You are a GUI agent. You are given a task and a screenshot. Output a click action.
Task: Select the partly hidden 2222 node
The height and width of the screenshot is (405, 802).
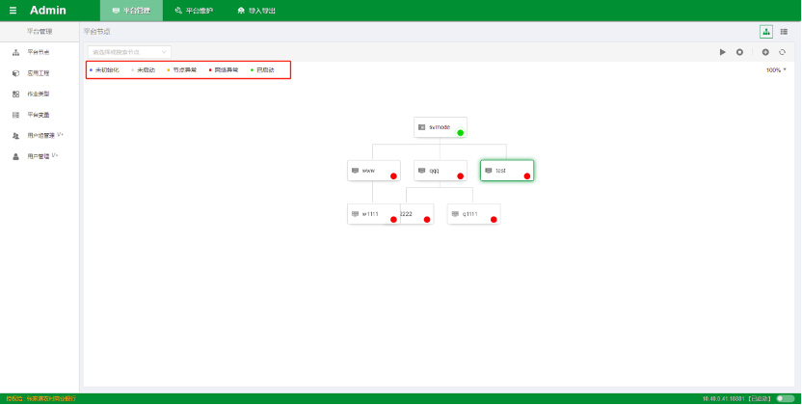417,214
